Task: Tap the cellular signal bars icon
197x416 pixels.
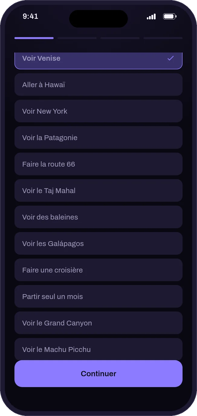Action: pyautogui.click(x=151, y=17)
